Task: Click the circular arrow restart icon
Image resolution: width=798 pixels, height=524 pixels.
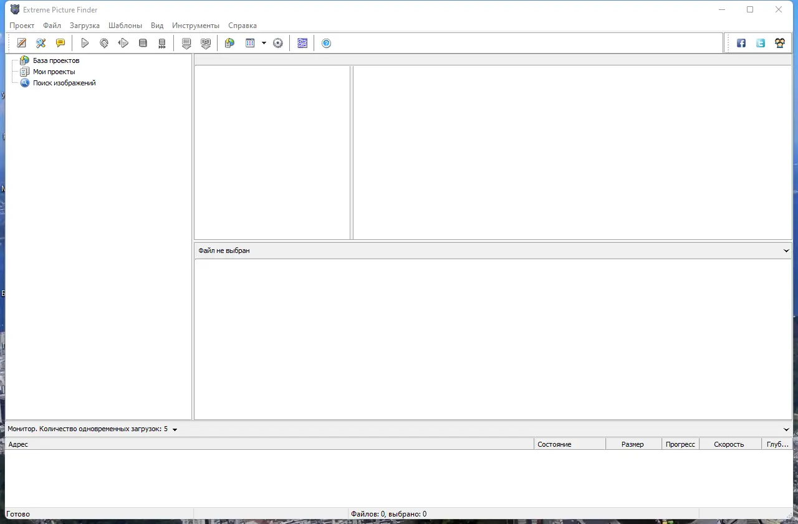Action: [104, 43]
